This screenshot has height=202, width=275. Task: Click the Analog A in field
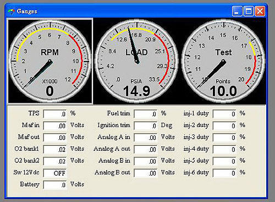coord(145,138)
